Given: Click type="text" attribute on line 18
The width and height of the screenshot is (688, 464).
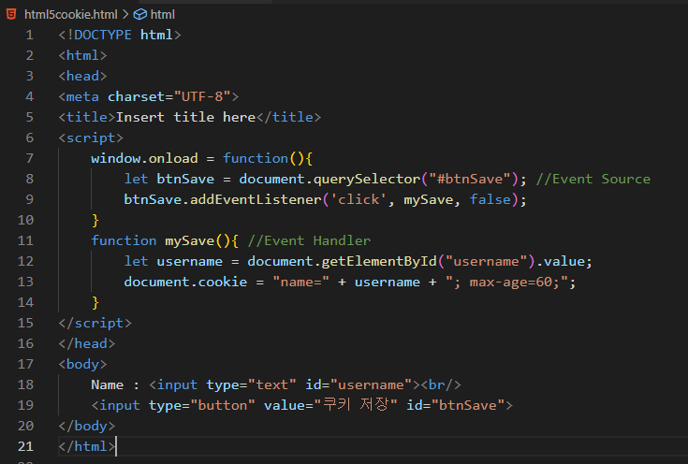Looking at the screenshot, I should pos(252,385).
